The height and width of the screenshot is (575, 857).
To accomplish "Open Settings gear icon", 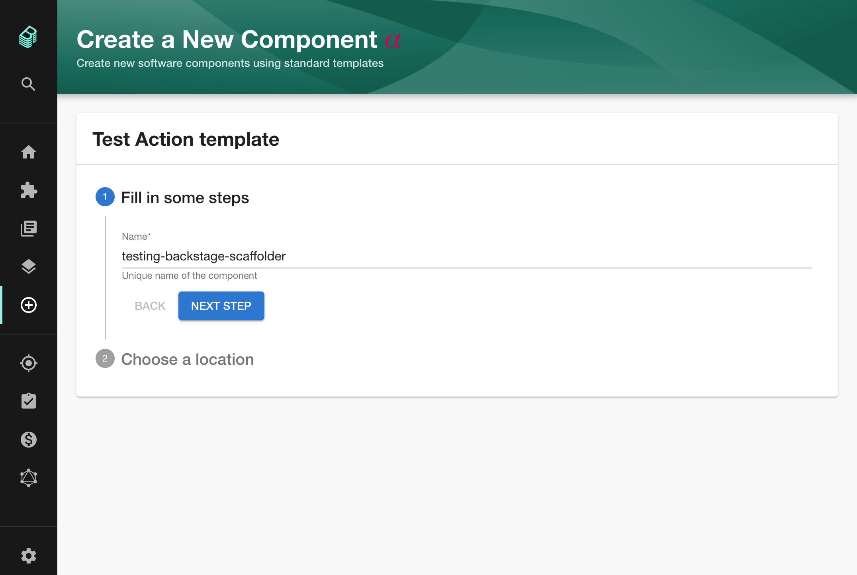I will tap(28, 555).
